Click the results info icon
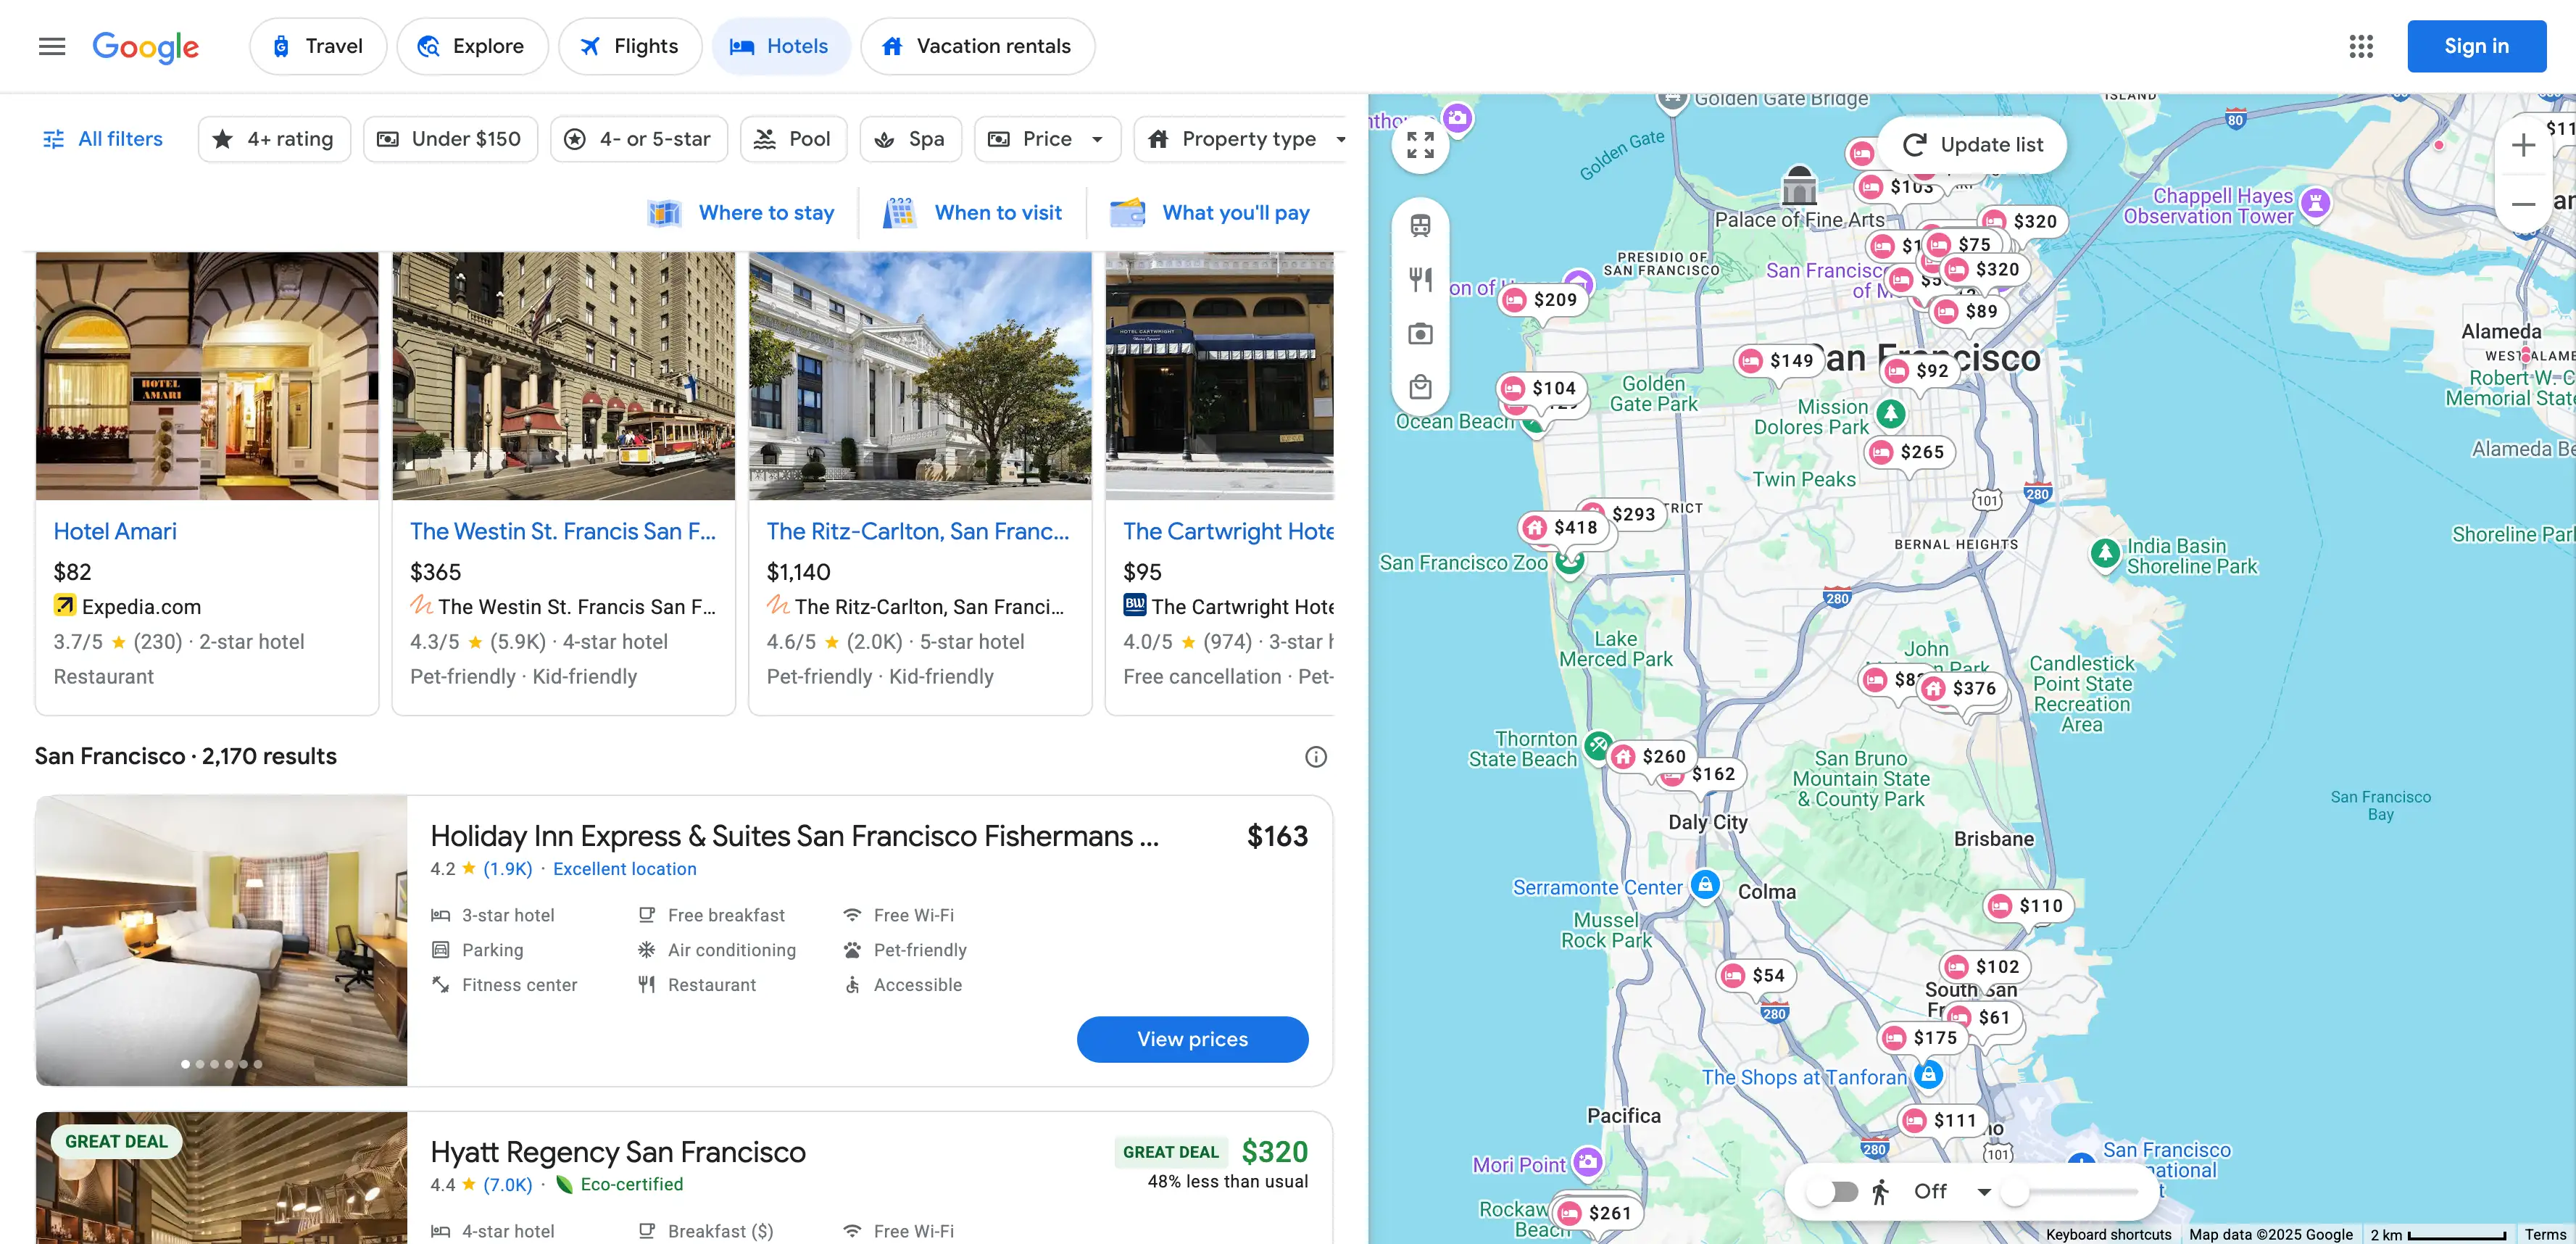Viewport: 2576px width, 1244px height. click(x=1315, y=757)
